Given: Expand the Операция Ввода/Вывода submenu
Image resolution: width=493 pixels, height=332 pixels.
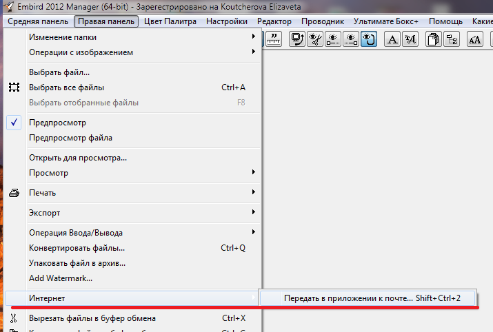Looking at the screenshot, I should (x=132, y=233).
